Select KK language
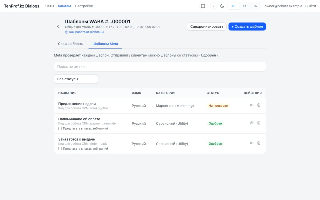The image size is (320, 200). [244, 6]
